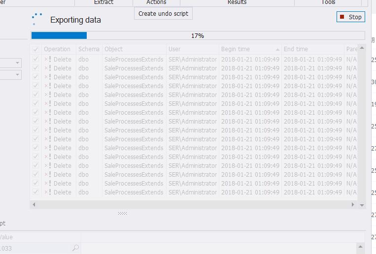This screenshot has height=254, width=376.
Task: Click grid horizontal scrollbar right arrow
Action: [353, 205]
